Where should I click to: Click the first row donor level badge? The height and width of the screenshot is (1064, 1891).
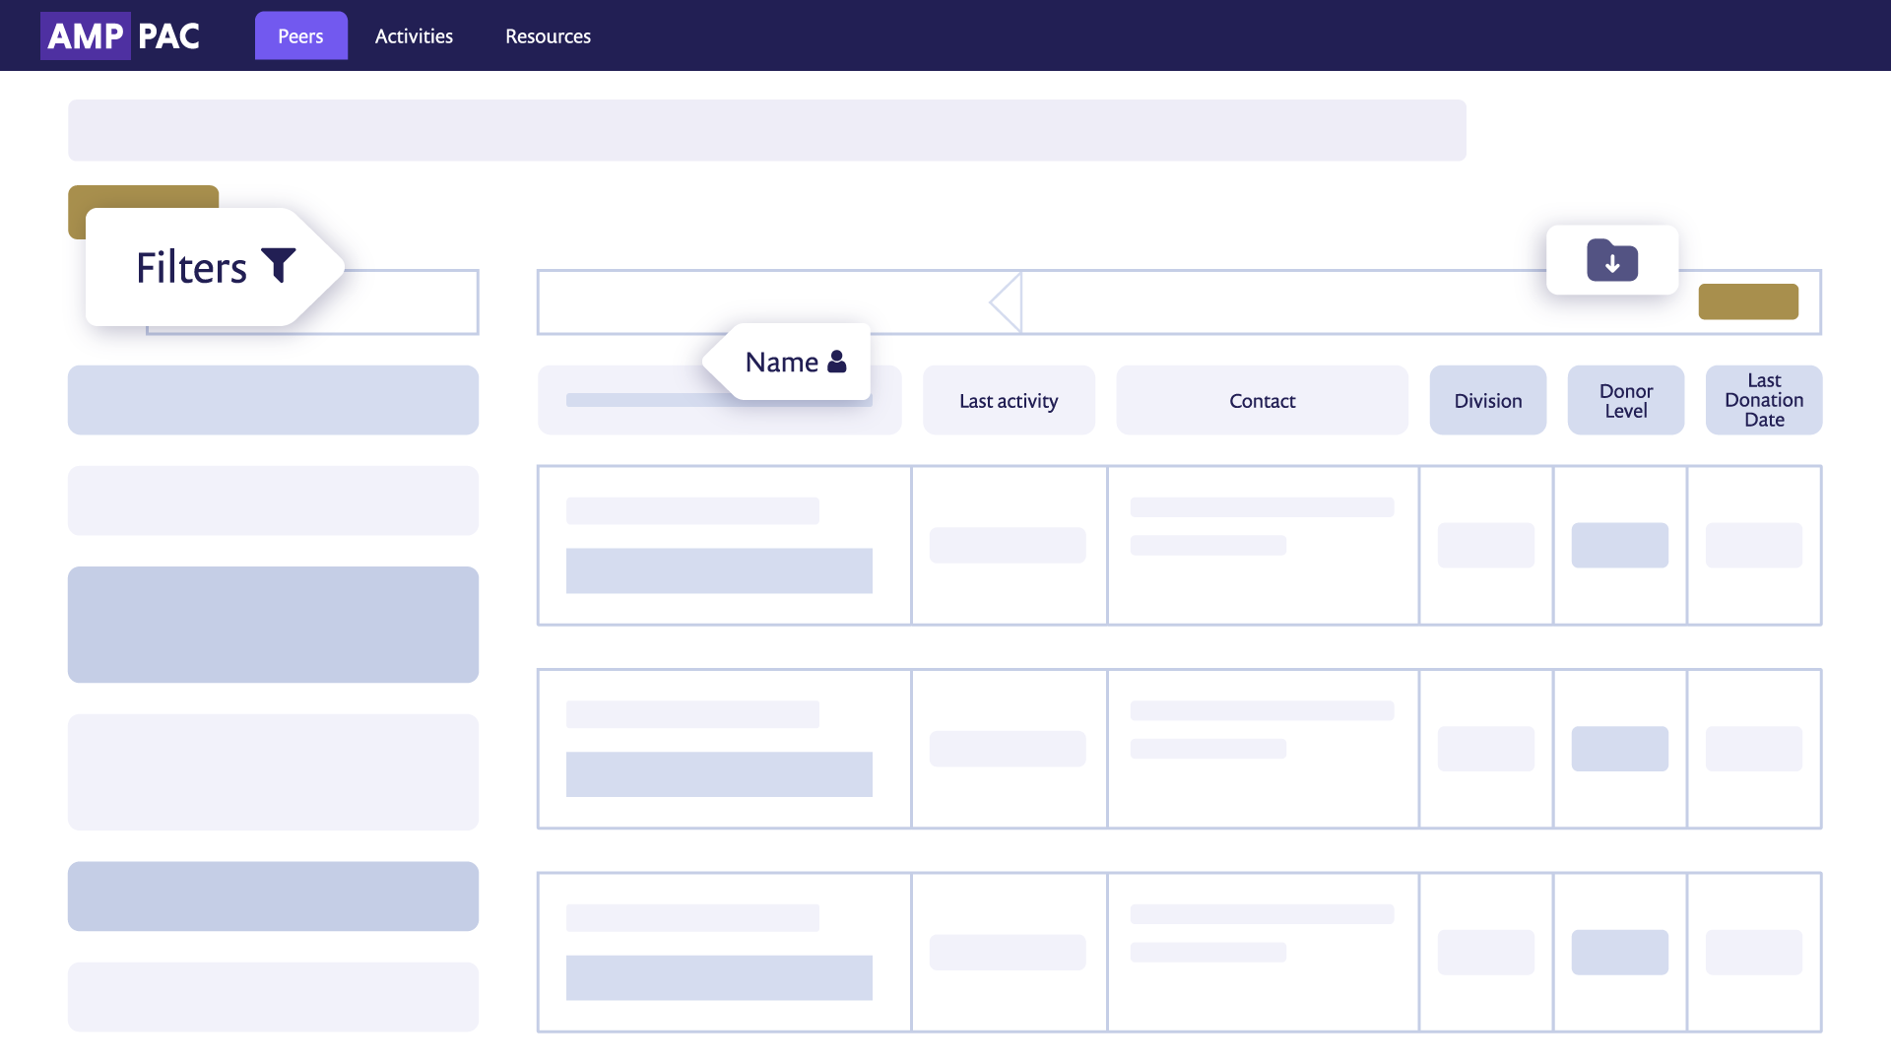coord(1619,545)
